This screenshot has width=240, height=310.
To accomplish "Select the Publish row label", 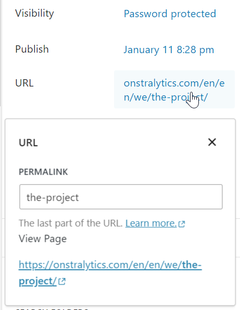I will (32, 49).
